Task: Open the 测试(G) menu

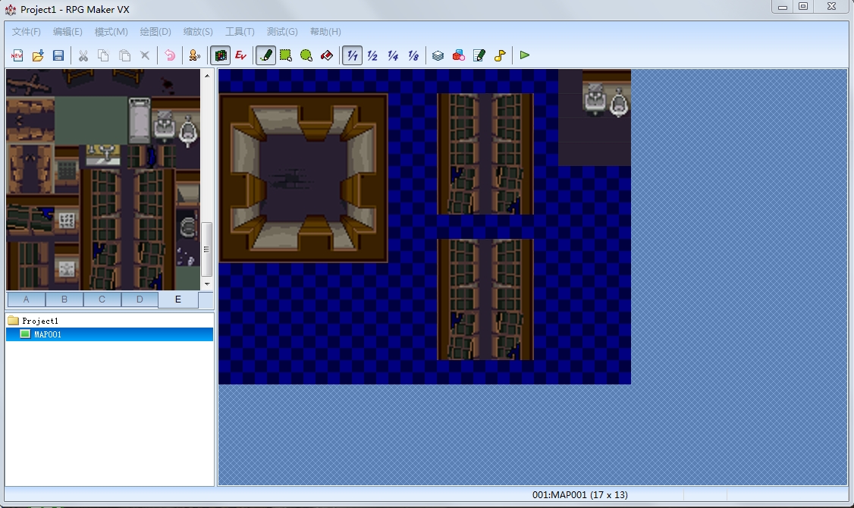Action: (x=282, y=32)
